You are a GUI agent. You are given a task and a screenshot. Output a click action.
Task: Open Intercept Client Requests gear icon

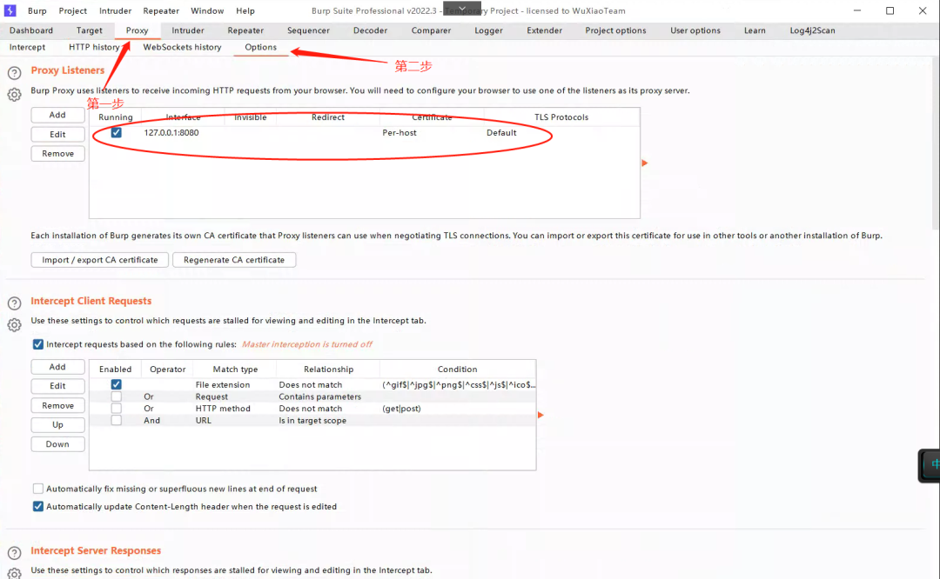(x=15, y=325)
